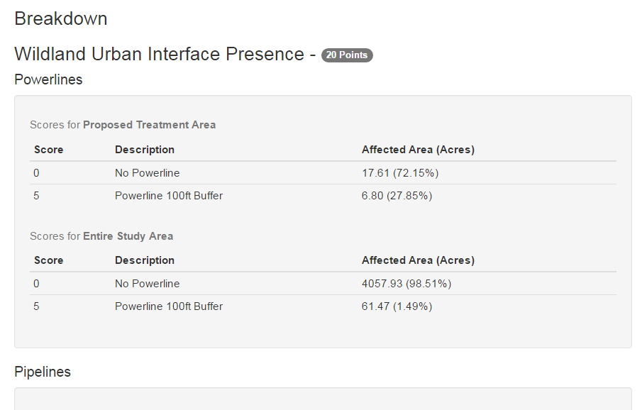Click Powerline 100ft Buffer in Proposed Treatment table
The height and width of the screenshot is (410, 642).
[x=169, y=196]
